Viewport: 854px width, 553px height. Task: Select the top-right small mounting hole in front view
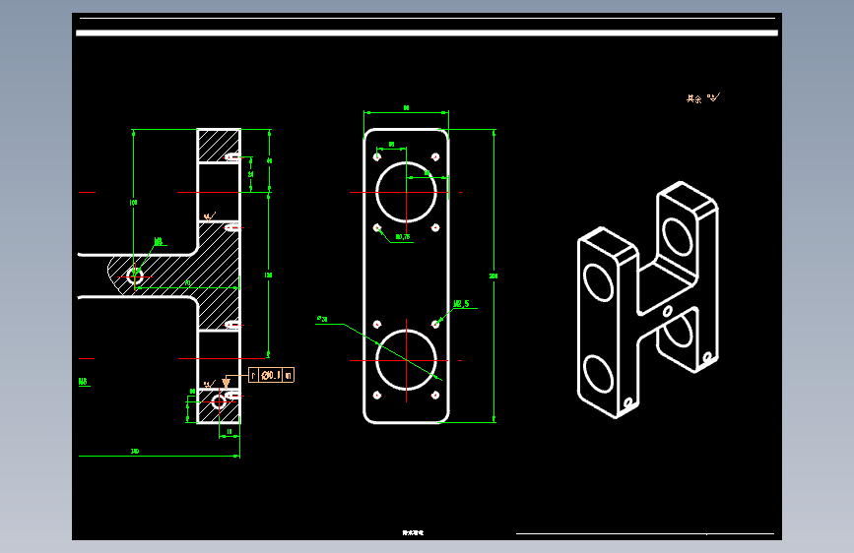(x=435, y=157)
